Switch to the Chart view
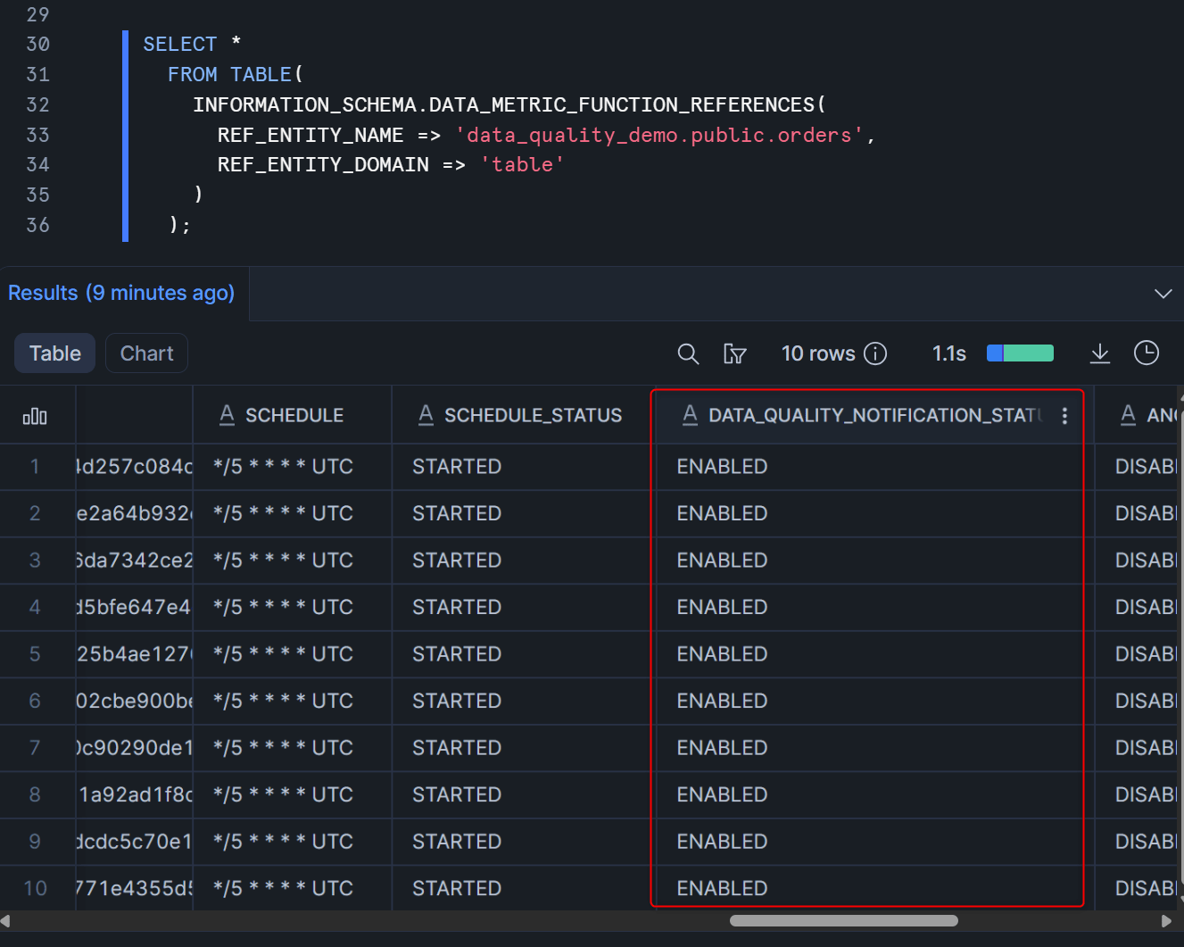 click(146, 353)
